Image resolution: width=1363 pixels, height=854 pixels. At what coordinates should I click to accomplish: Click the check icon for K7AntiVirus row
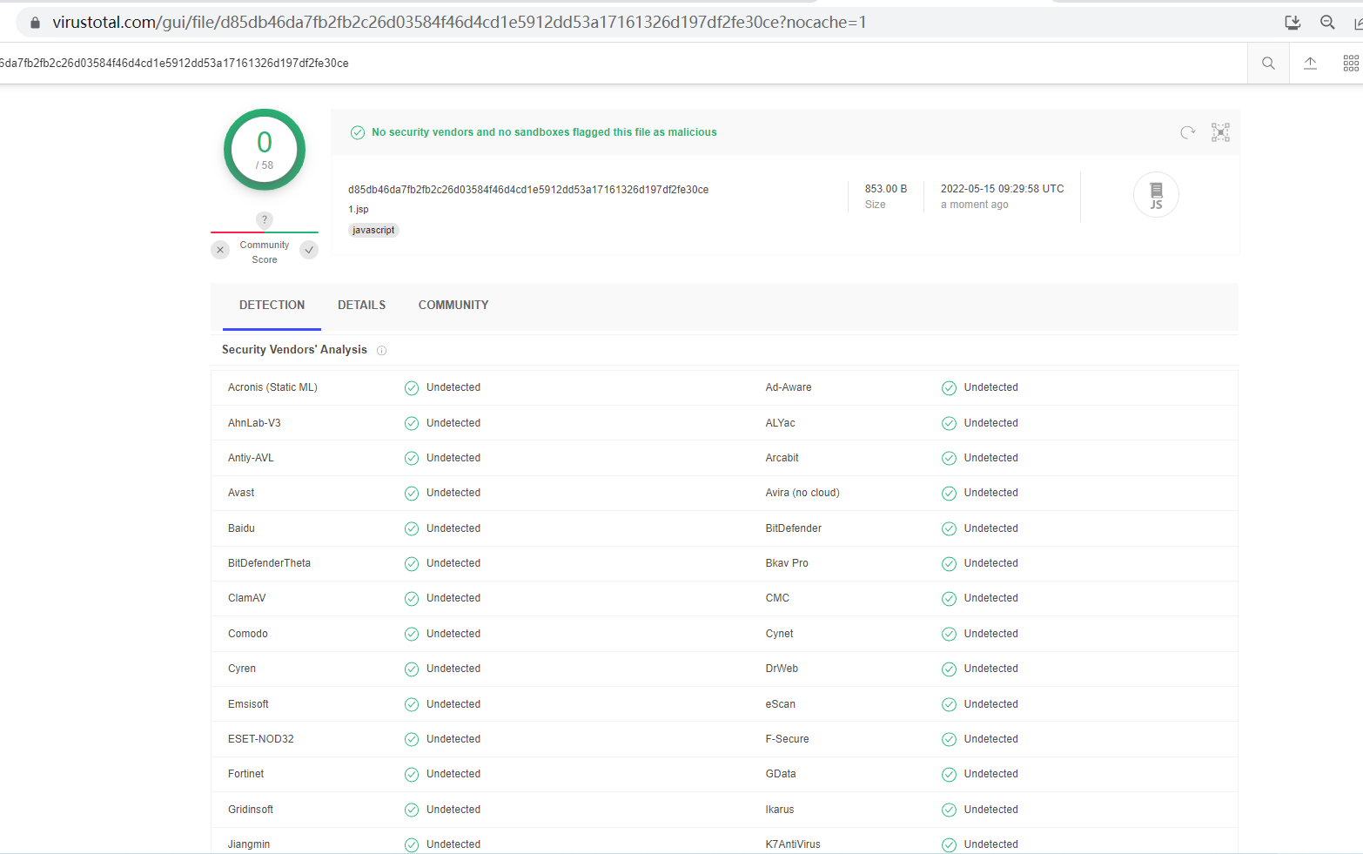[949, 844]
